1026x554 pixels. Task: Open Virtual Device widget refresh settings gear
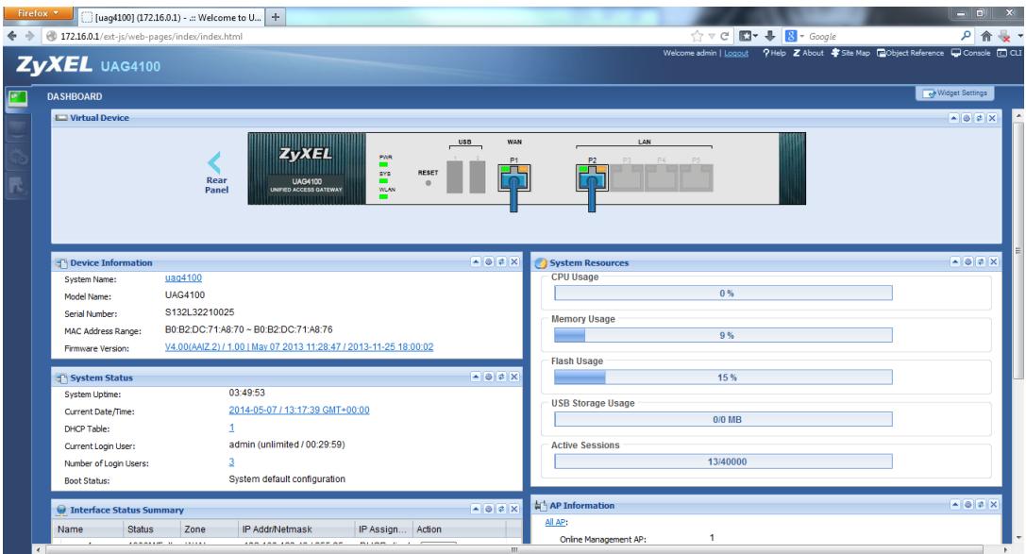coord(967,118)
